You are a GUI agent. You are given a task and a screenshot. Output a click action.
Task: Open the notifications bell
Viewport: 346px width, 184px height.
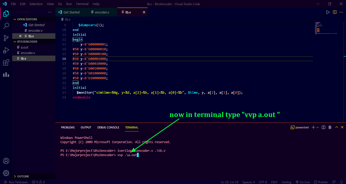(x=341, y=182)
